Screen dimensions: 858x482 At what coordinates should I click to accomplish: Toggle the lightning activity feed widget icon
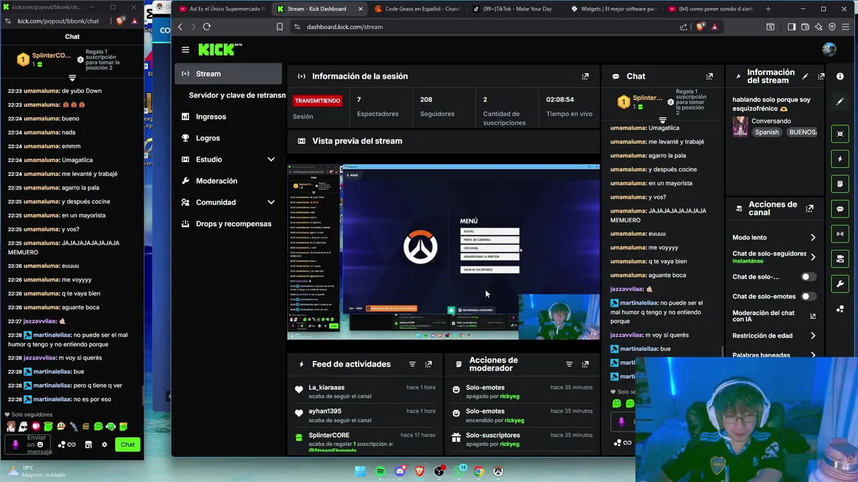840,159
